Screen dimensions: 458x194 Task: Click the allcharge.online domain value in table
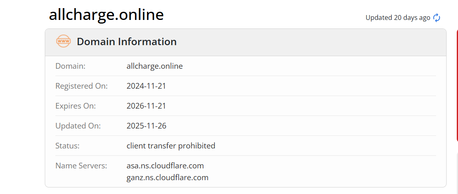[155, 66]
